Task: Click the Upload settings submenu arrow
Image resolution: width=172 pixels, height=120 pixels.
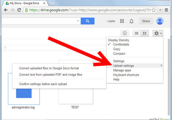Action: pyautogui.click(x=161, y=65)
